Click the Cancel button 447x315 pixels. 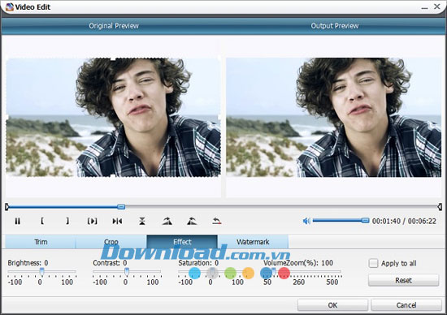pyautogui.click(x=406, y=305)
